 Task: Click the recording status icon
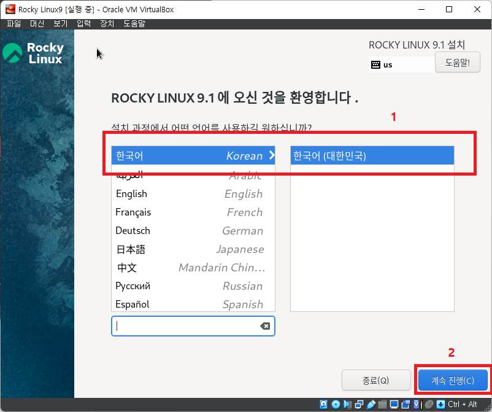pyautogui.click(x=406, y=404)
